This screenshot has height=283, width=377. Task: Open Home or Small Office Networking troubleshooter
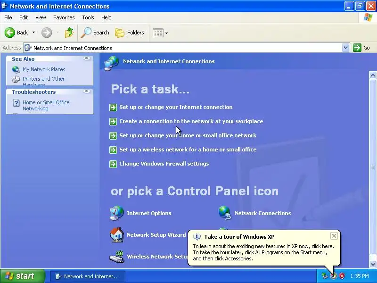46,105
